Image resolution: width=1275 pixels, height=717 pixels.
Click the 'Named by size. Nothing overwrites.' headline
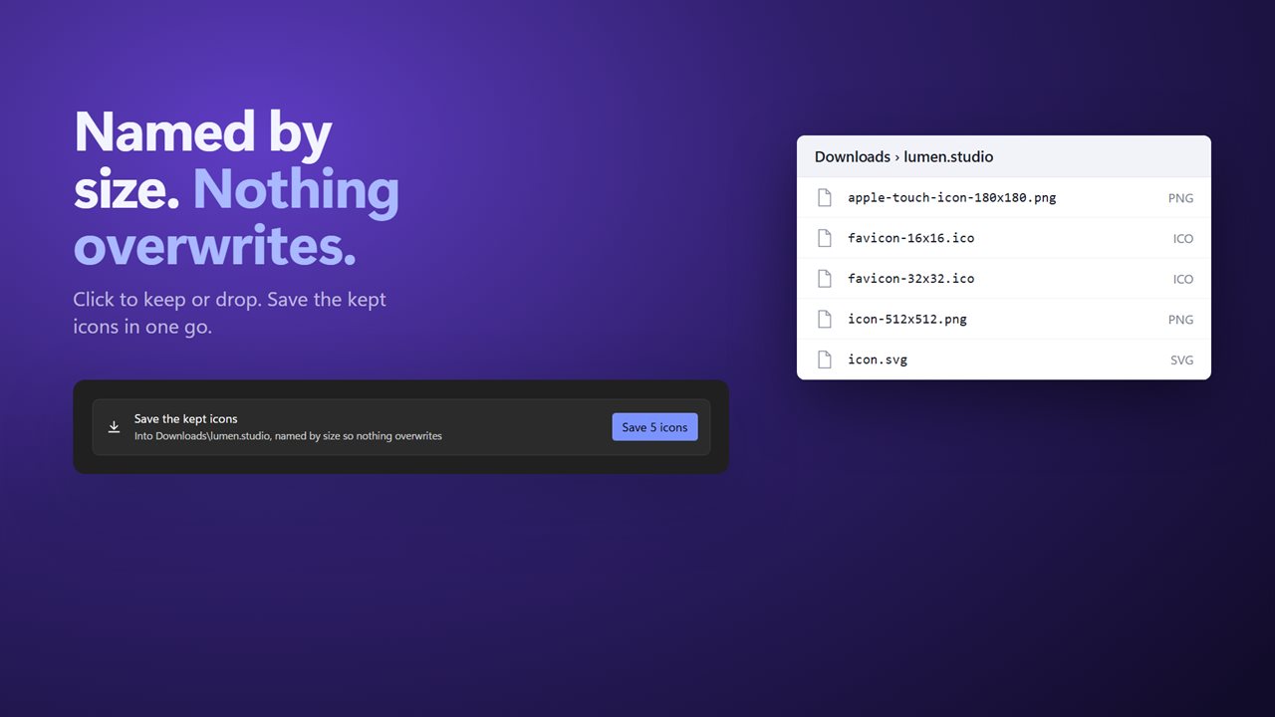pyautogui.click(x=236, y=189)
